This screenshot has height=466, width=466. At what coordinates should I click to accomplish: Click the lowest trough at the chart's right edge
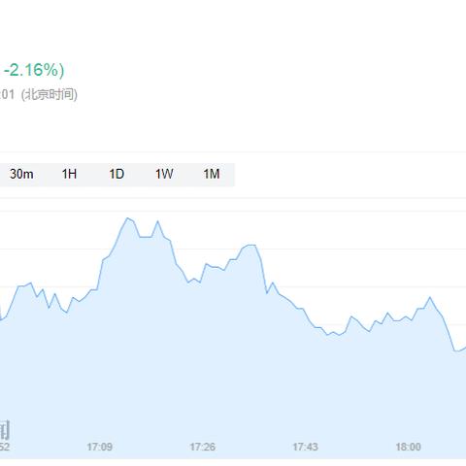[x=456, y=350]
